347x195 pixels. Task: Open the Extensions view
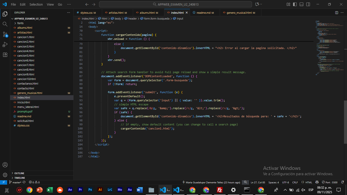pos(5,55)
